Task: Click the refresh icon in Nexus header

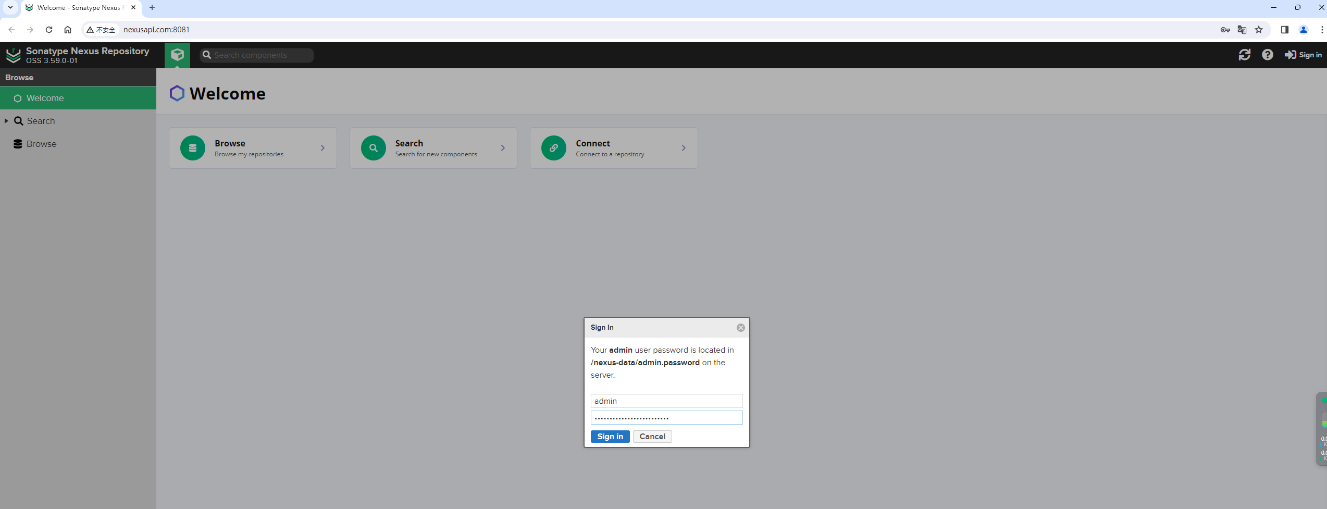Action: point(1244,55)
